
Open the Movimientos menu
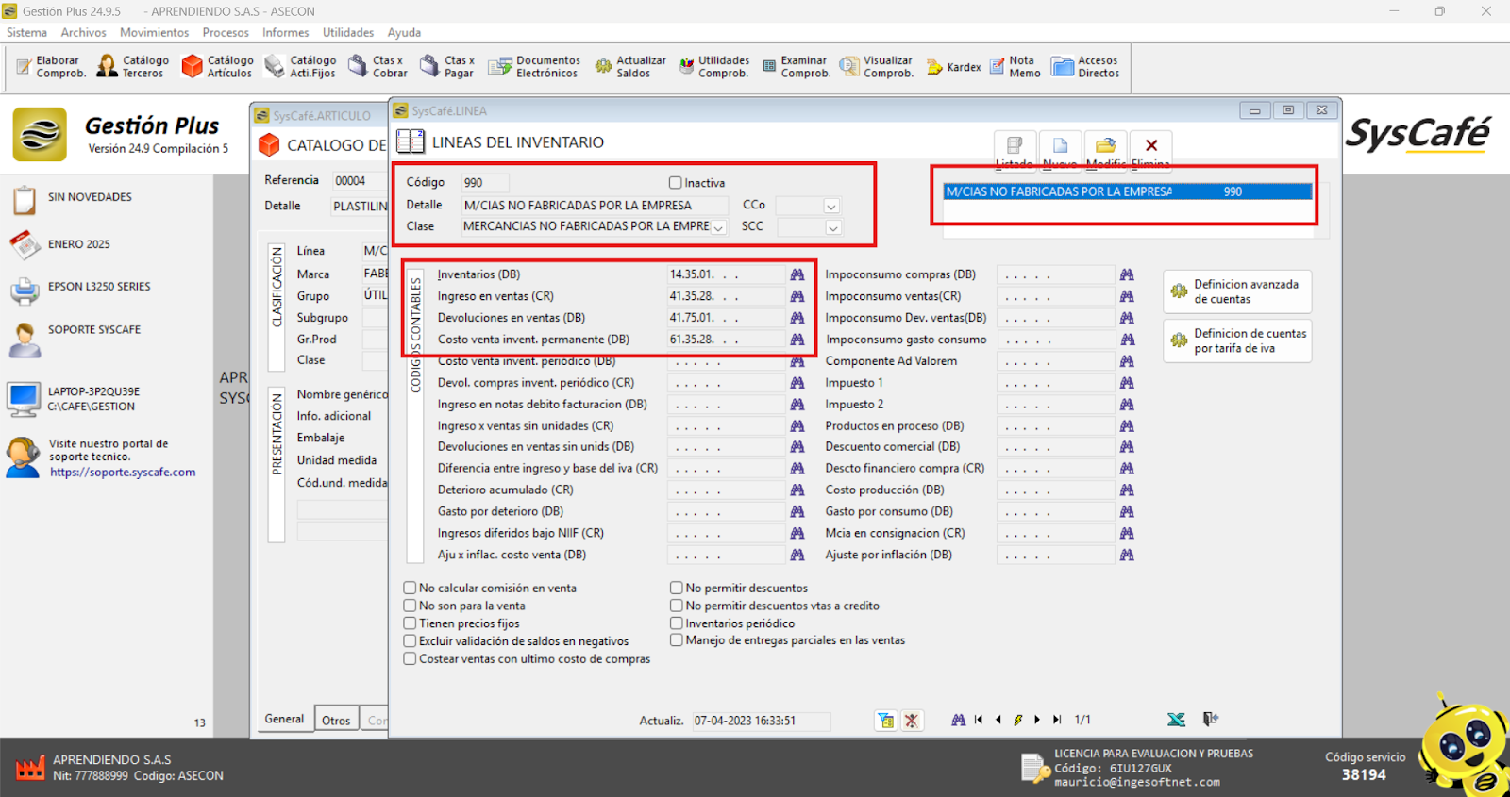[x=154, y=32]
